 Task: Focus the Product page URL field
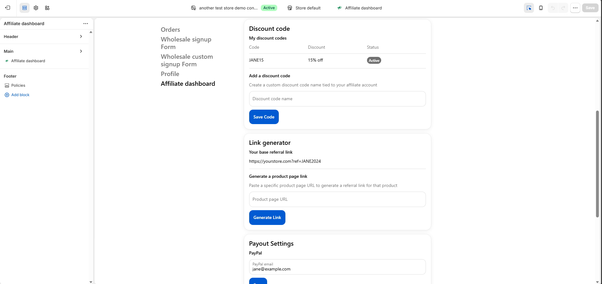coord(337,199)
